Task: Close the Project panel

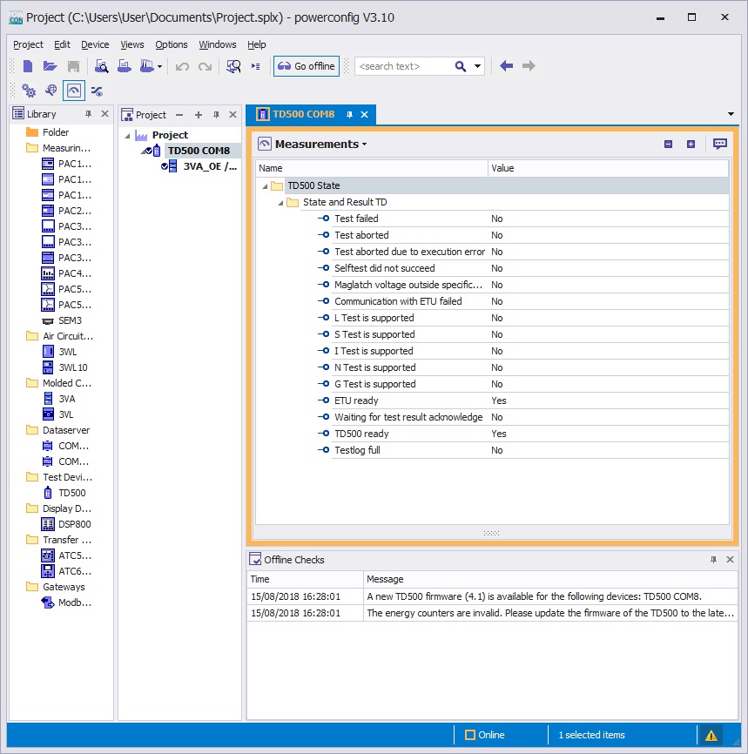Action: click(x=232, y=114)
